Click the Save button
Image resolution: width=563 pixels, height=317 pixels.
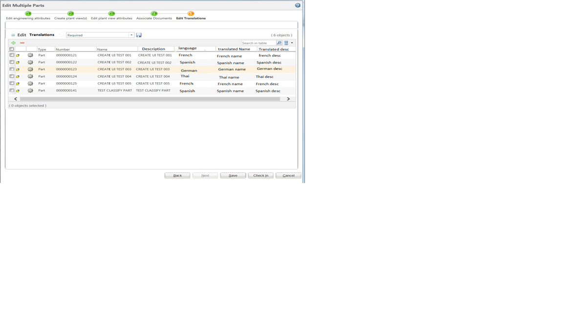[233, 176]
